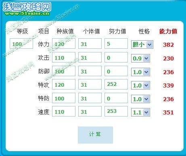186x156 pixels.
Task: Open the 胆小 nature dropdown
Action: (142, 44)
